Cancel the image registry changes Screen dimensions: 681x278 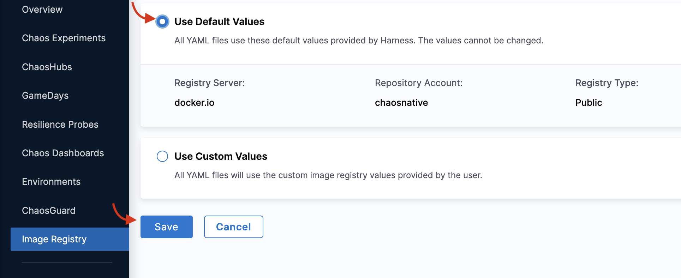tap(233, 227)
